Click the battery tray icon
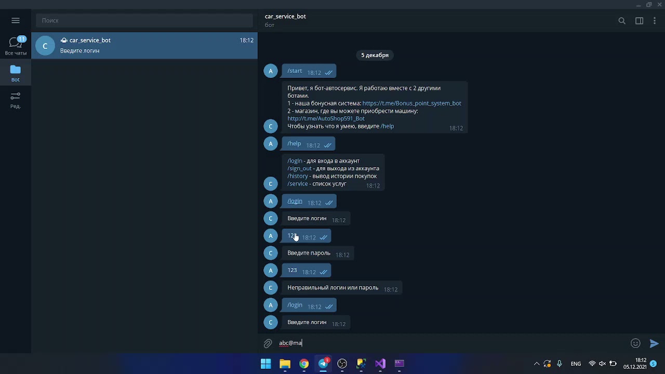665x374 pixels. [x=613, y=364]
